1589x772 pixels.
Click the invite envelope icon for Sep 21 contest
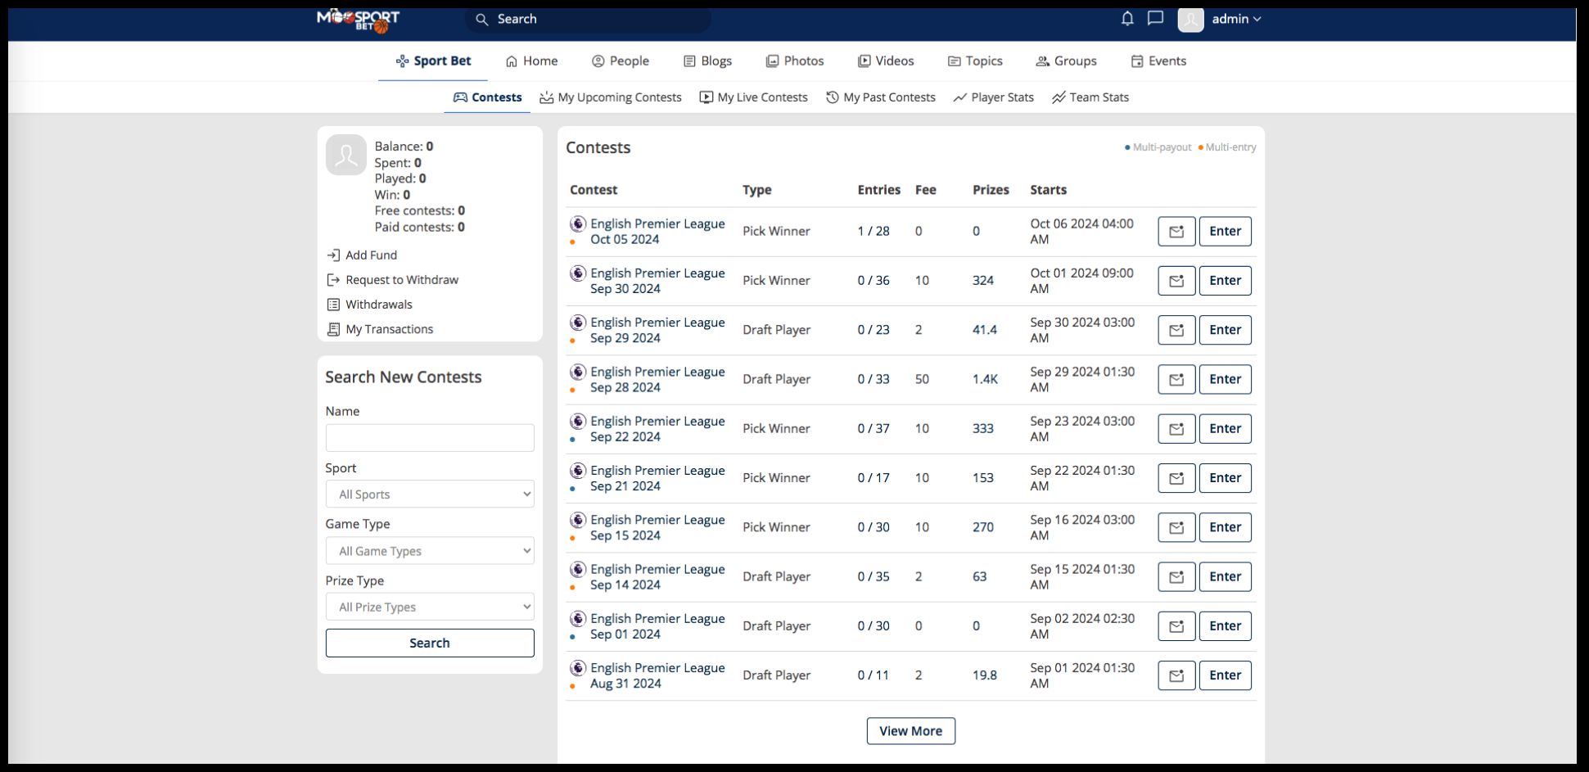pyautogui.click(x=1176, y=478)
